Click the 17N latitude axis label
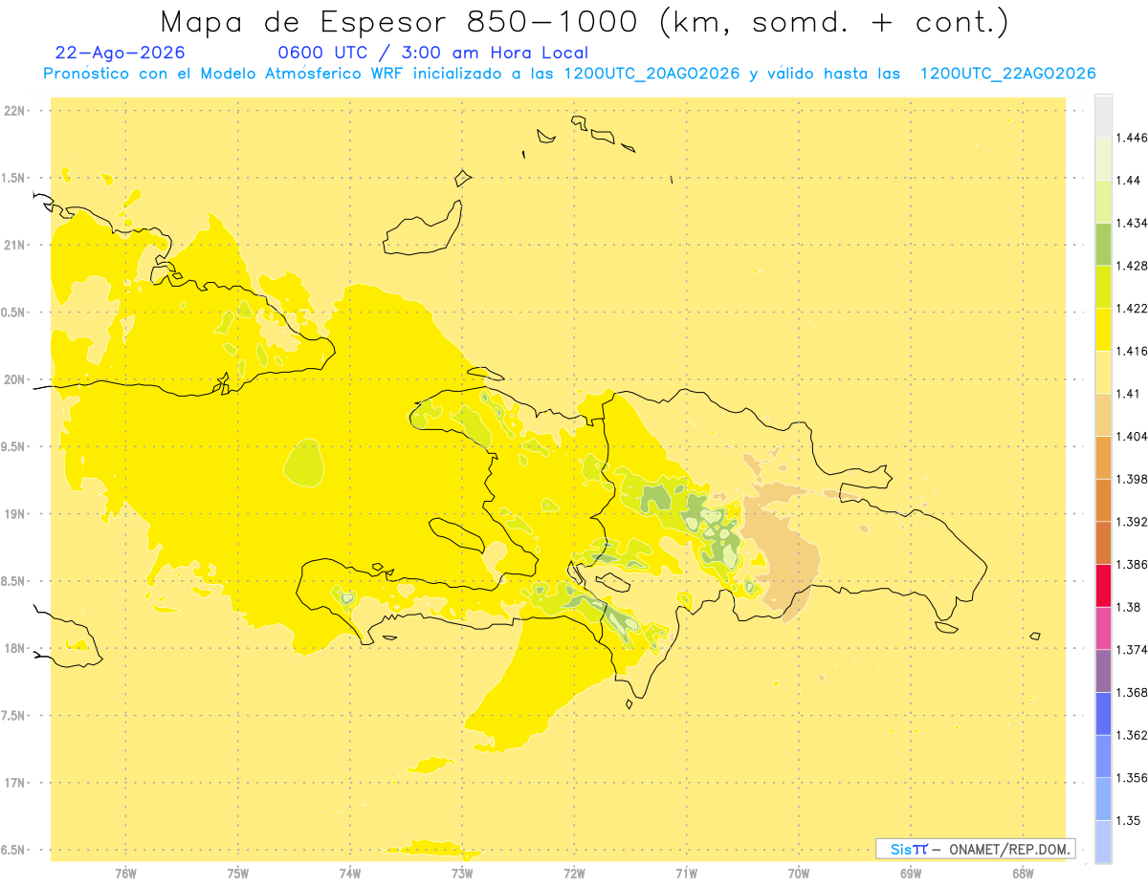Viewport: 1148px width, 886px height. tap(14, 783)
